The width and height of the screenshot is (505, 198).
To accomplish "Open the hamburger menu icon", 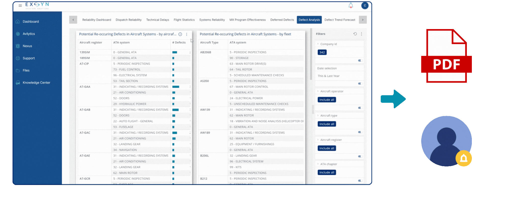I will 20,5.
